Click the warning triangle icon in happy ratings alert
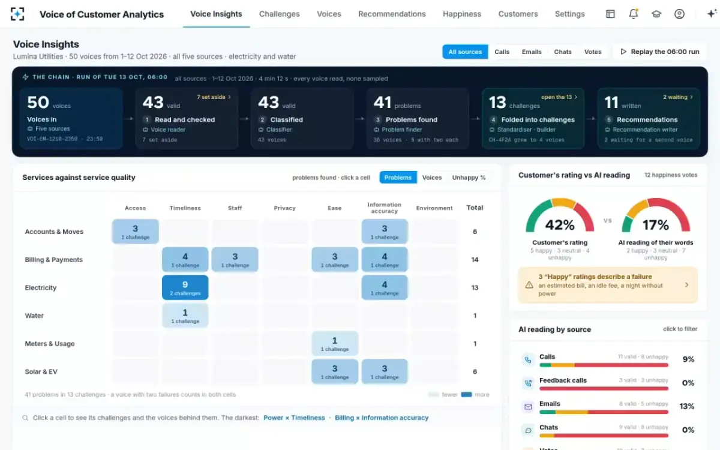 (529, 286)
